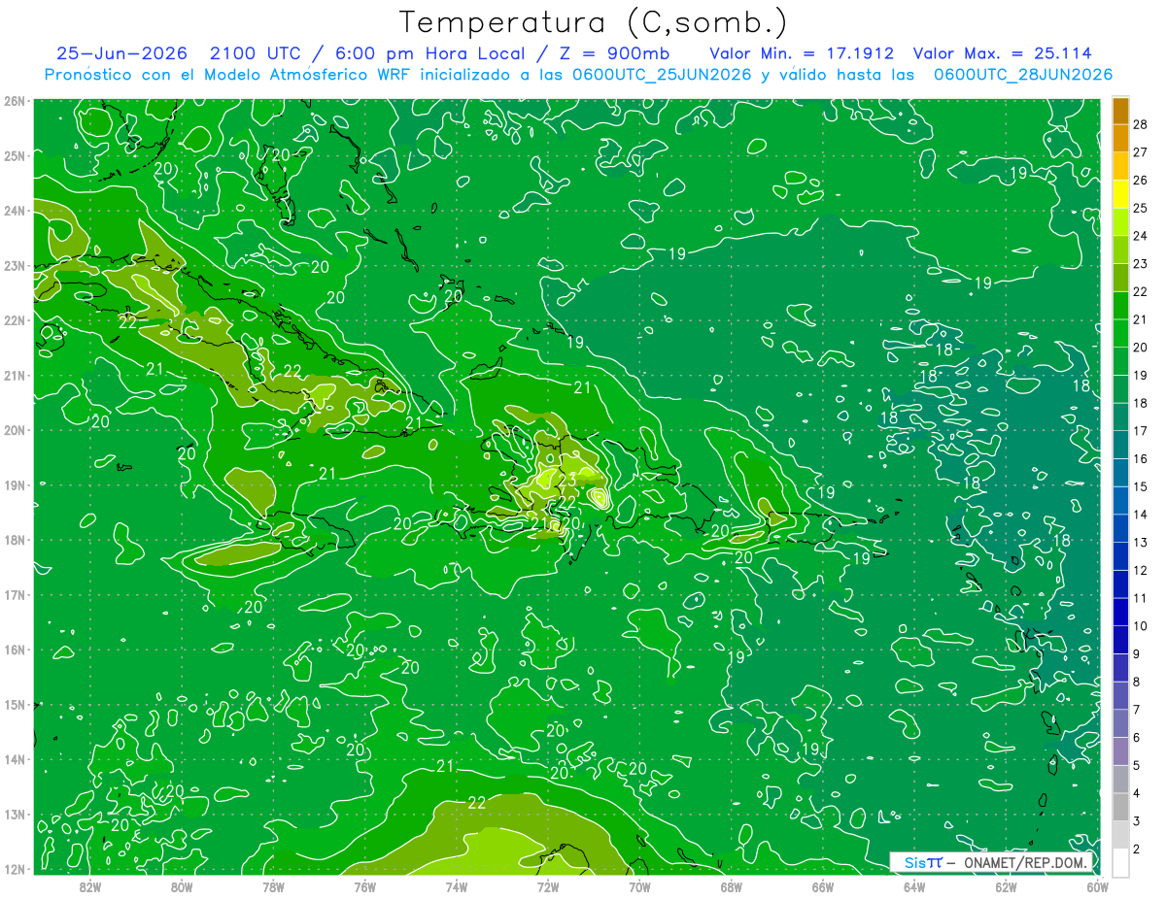Image resolution: width=1166 pixels, height=900 pixels.
Task: Click the "66W" longitude axis label
Action: click(823, 885)
